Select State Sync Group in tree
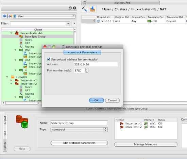 [35, 36]
